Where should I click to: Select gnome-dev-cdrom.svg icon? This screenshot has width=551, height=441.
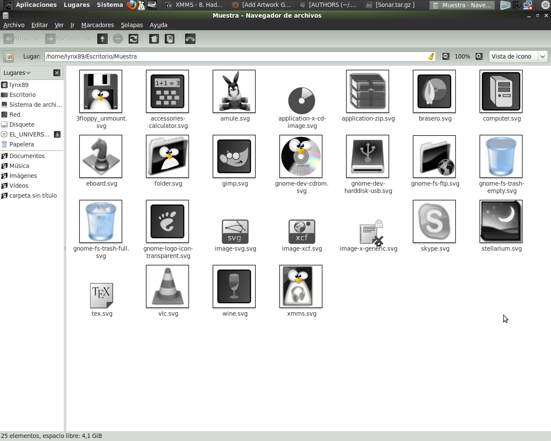click(301, 156)
